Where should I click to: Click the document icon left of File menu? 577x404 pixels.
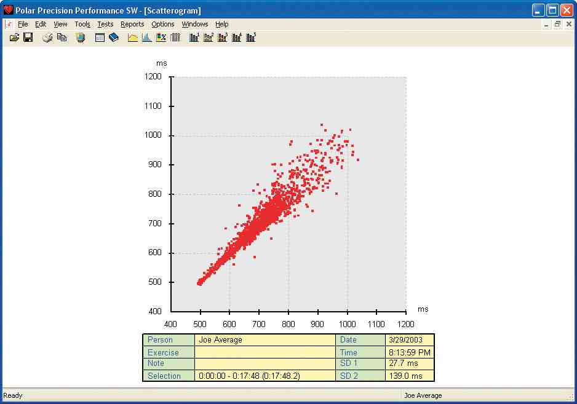tap(8, 25)
